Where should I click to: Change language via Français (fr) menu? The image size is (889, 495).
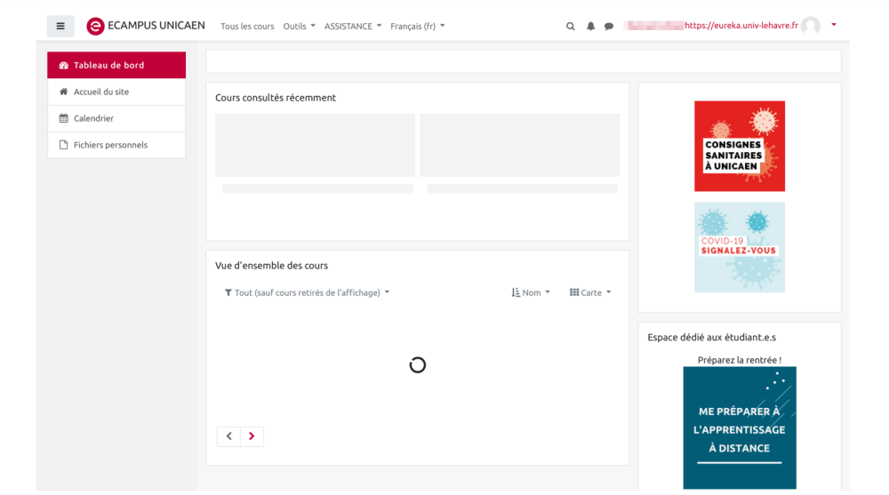(417, 27)
